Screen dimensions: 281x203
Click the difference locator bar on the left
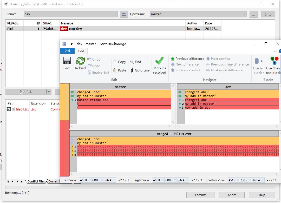[64, 130]
